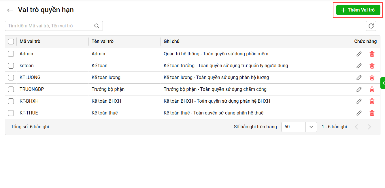Delete the ketoan role with trash icon

pos(372,66)
